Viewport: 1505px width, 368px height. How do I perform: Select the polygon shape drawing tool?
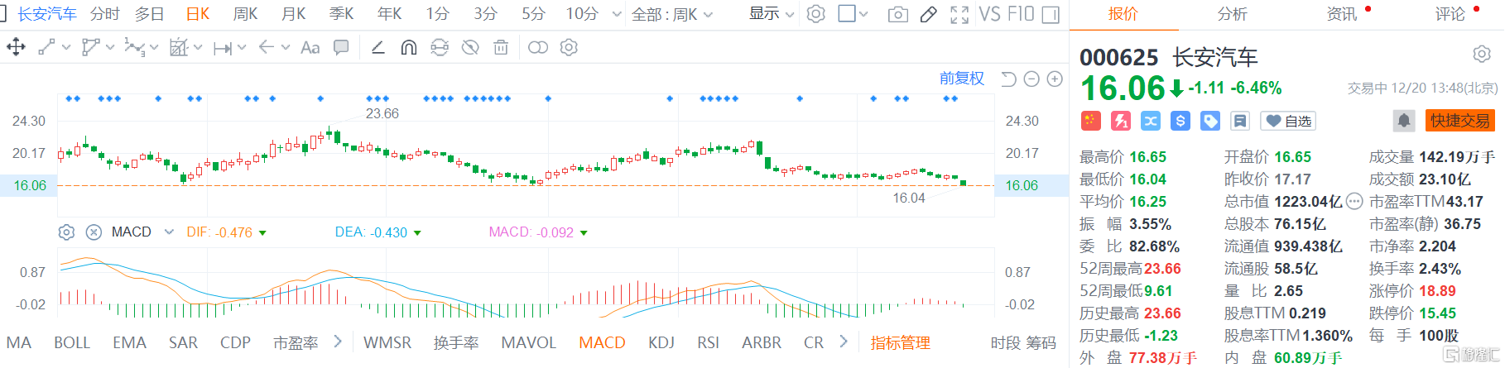[90, 47]
